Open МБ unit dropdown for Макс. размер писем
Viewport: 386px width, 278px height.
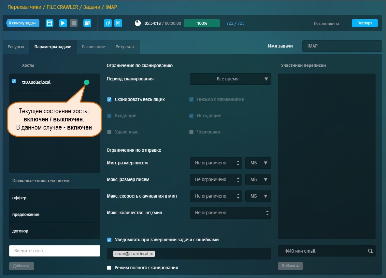[x=258, y=180]
